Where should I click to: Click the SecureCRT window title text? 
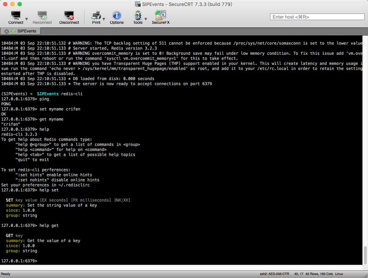pos(187,4)
